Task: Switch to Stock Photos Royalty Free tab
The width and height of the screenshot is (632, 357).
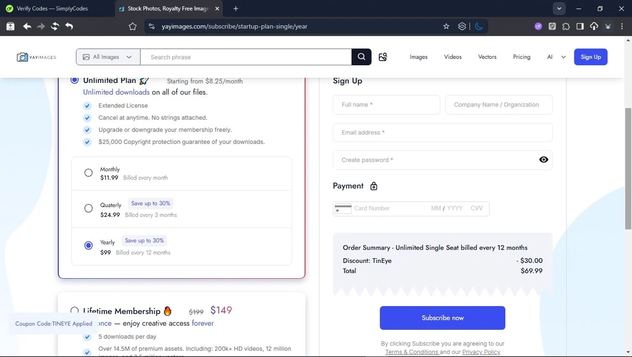Action: point(169,8)
